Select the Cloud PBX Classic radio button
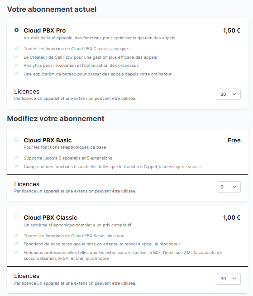Viewport: 253px width, 296px height. pos(16,217)
